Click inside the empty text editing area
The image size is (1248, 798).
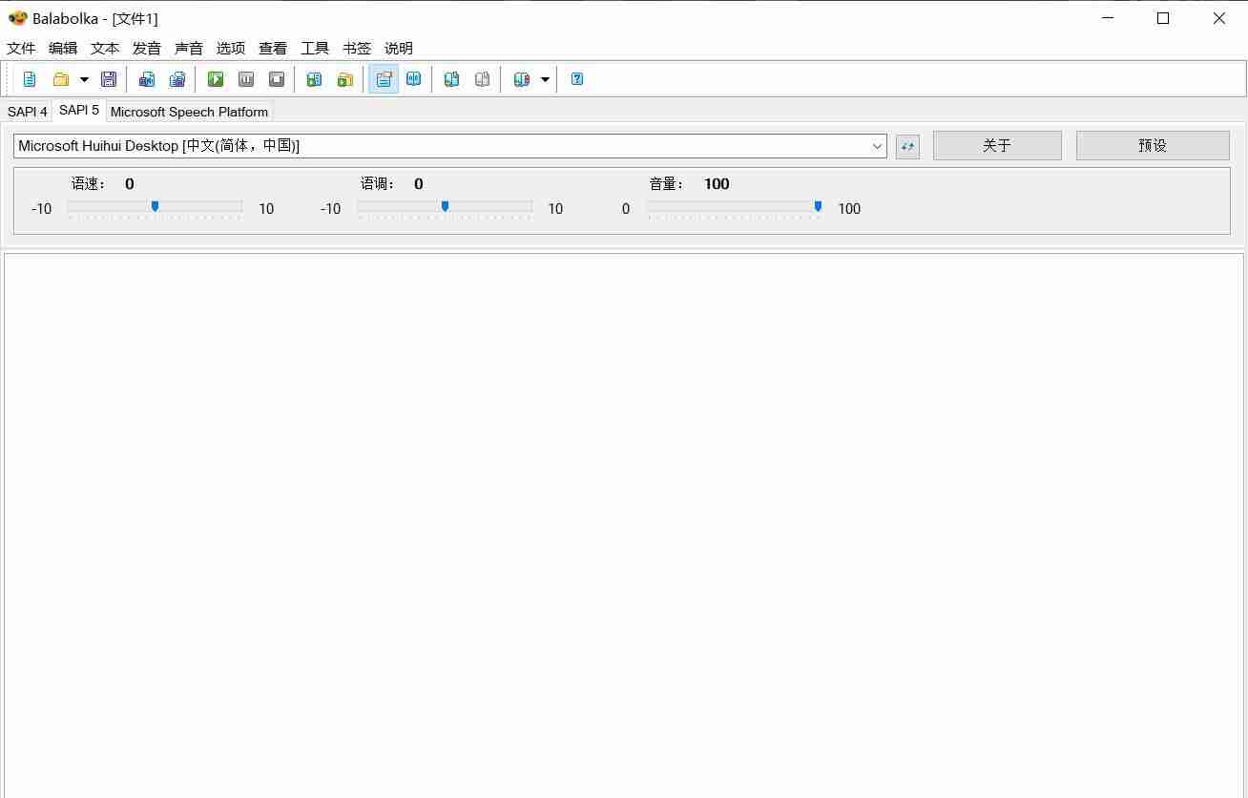(x=624, y=525)
